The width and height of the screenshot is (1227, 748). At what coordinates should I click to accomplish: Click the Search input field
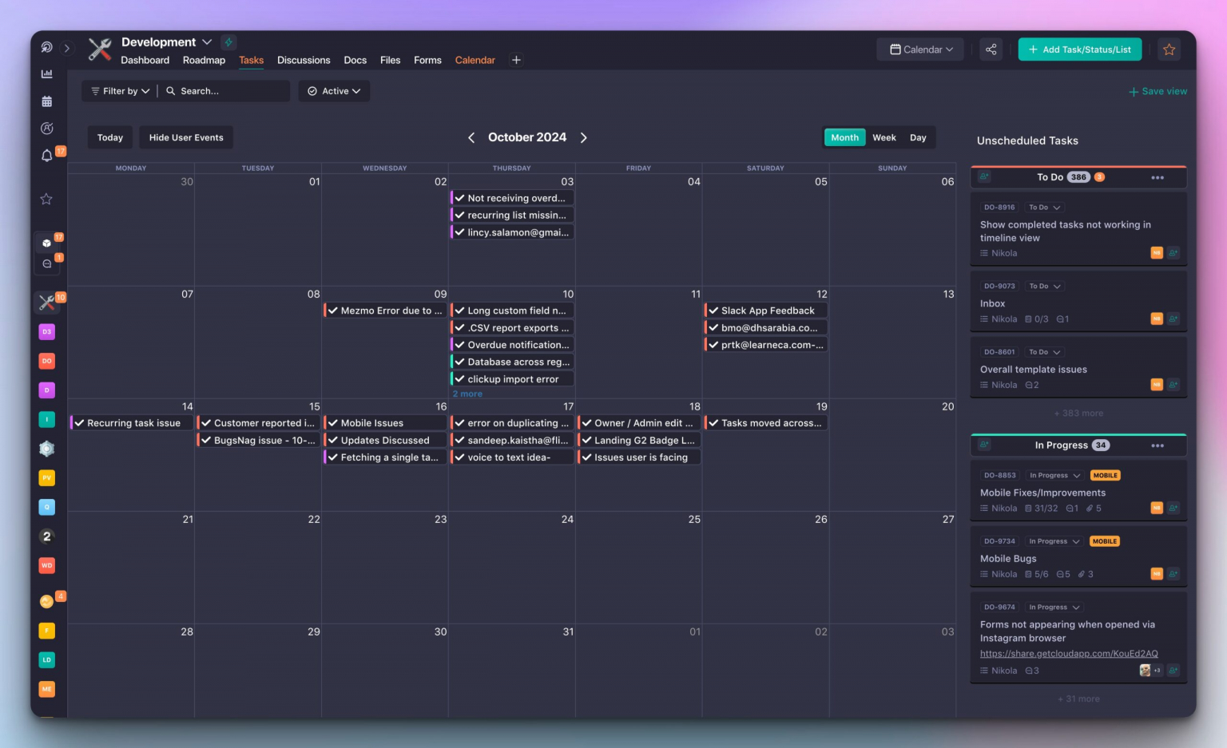226,91
